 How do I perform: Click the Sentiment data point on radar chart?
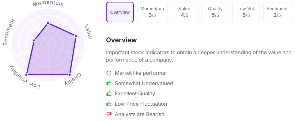pos(34,40)
